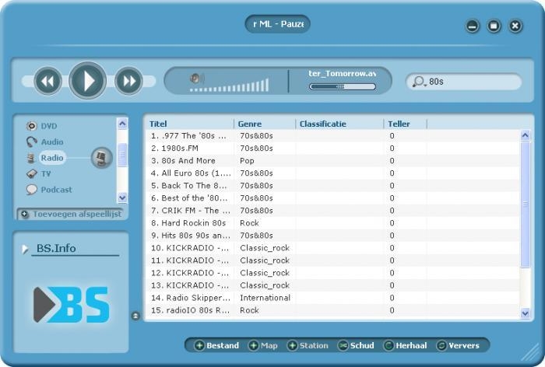The width and height of the screenshot is (545, 367).
Task: Click International genre in row 14
Action: click(x=265, y=298)
